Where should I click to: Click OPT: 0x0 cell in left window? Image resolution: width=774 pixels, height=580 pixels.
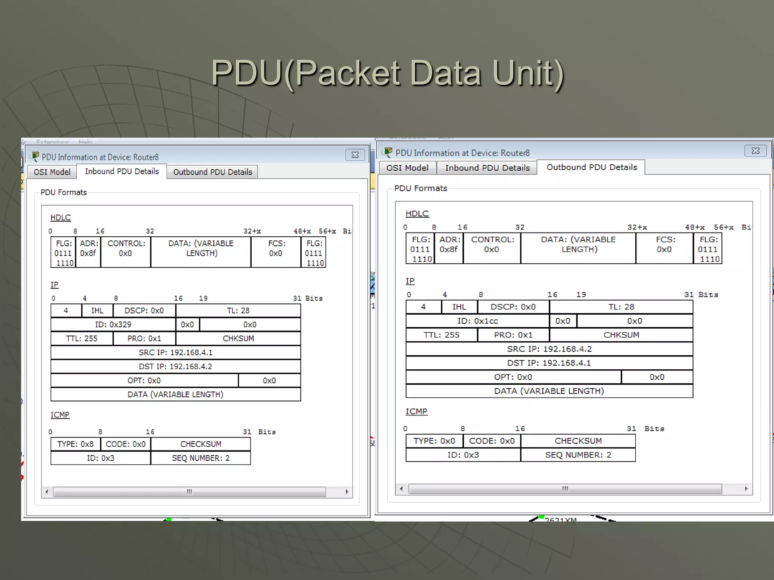[x=144, y=380]
